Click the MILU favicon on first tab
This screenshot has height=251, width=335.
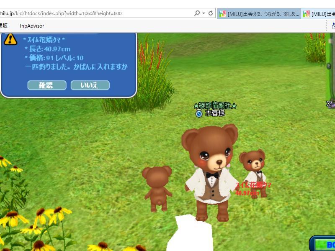point(222,14)
